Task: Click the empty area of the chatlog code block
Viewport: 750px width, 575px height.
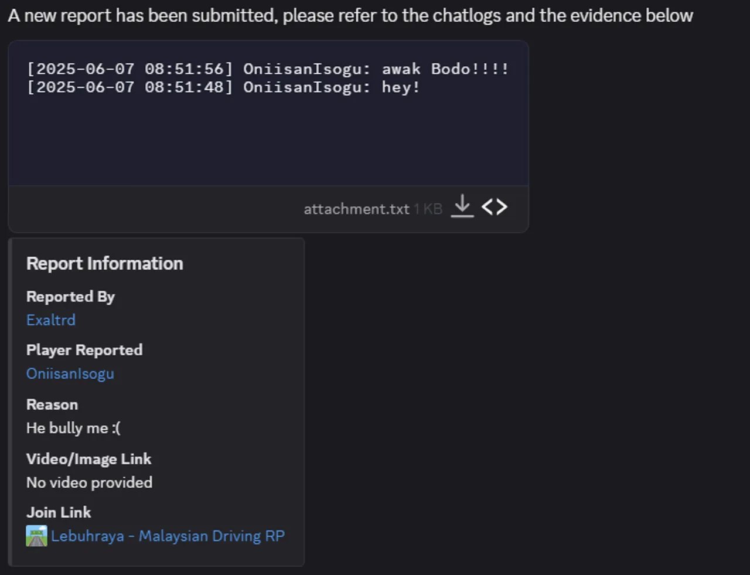Action: [x=268, y=141]
